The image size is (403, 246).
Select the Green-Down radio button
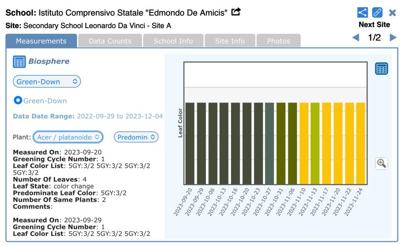[x=17, y=100]
